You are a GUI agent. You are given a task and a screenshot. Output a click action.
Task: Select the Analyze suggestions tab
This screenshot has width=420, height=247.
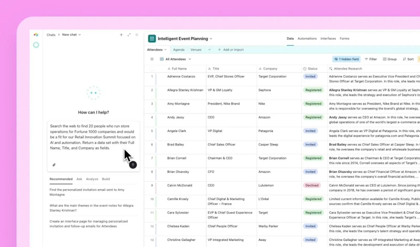click(92, 179)
